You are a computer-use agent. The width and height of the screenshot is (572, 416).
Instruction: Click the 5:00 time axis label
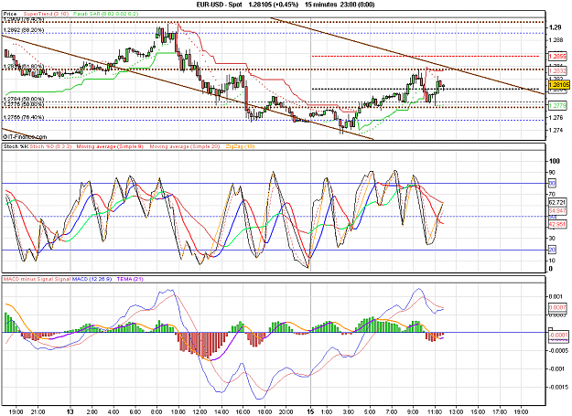pyautogui.click(x=370, y=412)
